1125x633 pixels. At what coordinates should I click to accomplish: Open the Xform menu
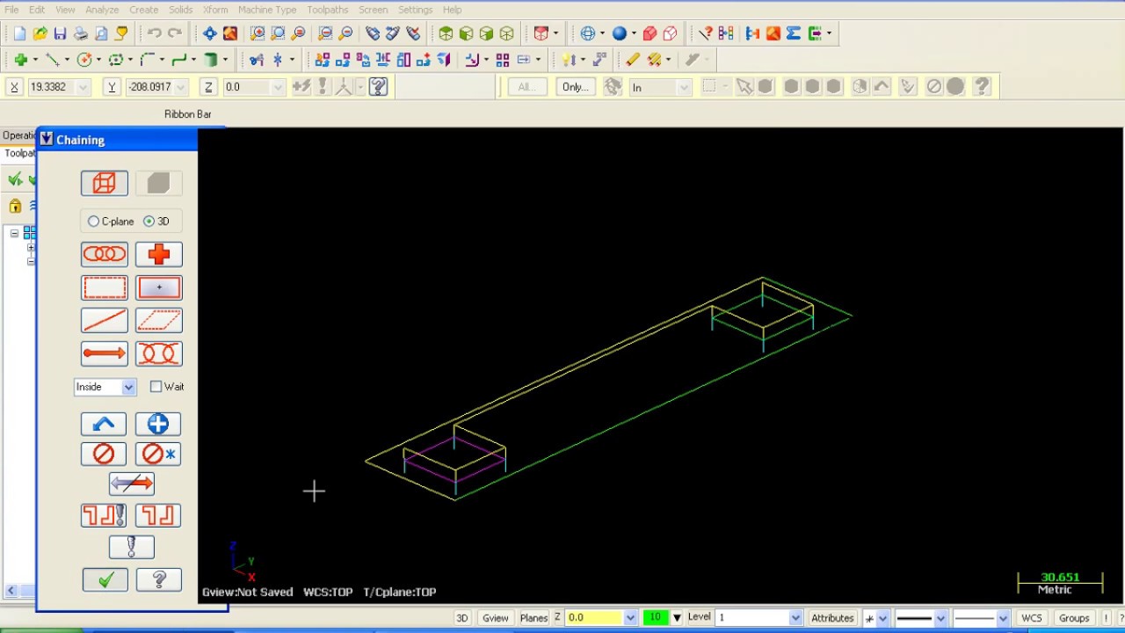point(215,10)
